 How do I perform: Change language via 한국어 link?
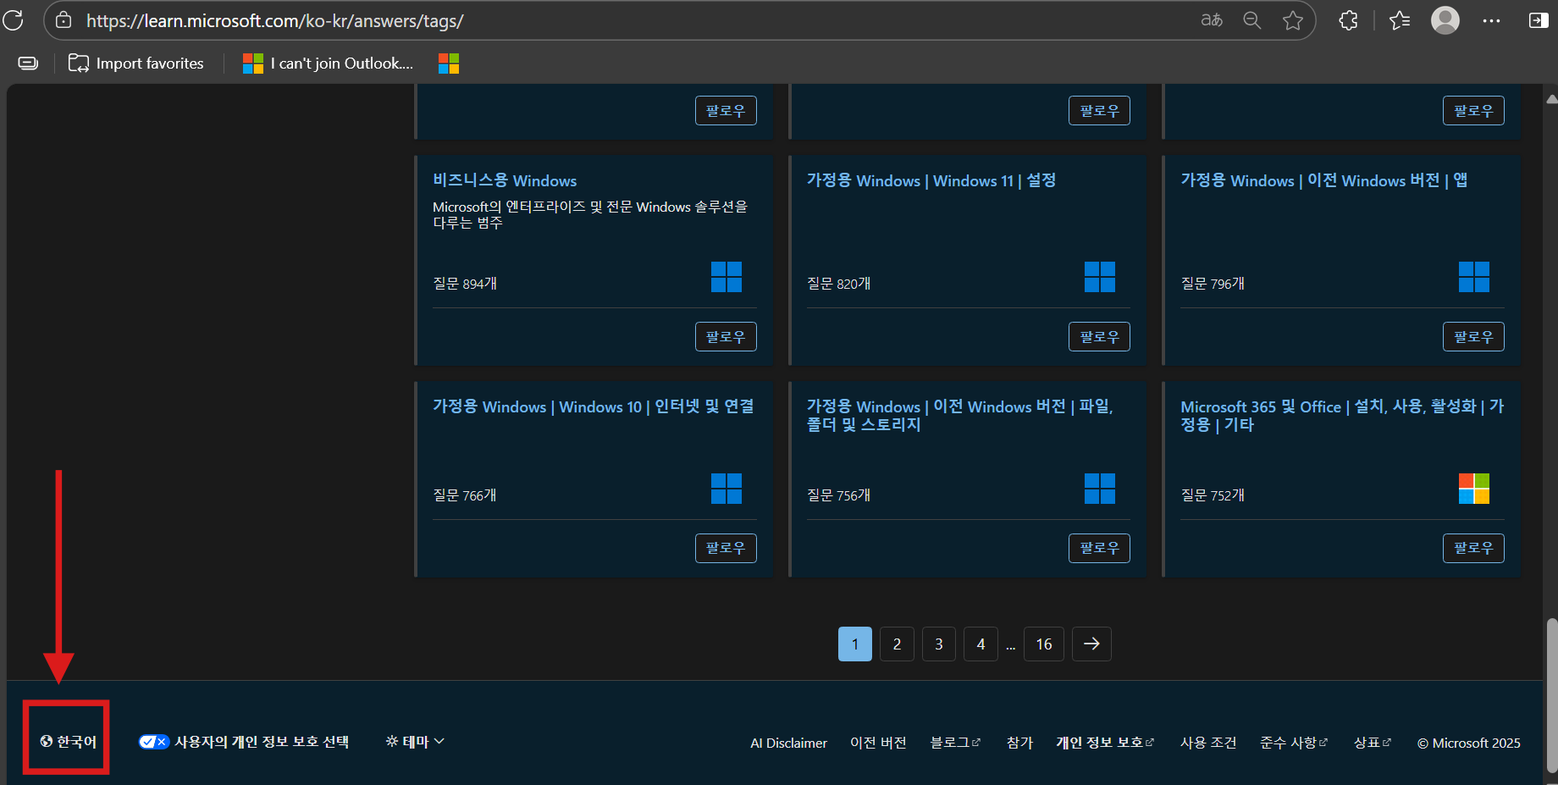pyautogui.click(x=68, y=741)
